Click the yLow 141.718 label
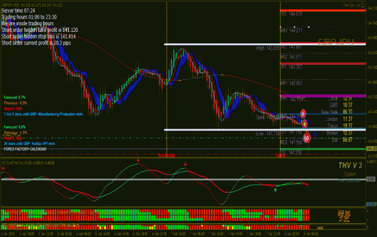This screenshot has height=237, width=377. click(x=267, y=134)
